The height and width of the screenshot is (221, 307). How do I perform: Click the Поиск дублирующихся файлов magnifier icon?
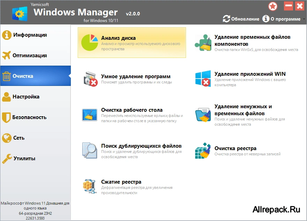90,150
